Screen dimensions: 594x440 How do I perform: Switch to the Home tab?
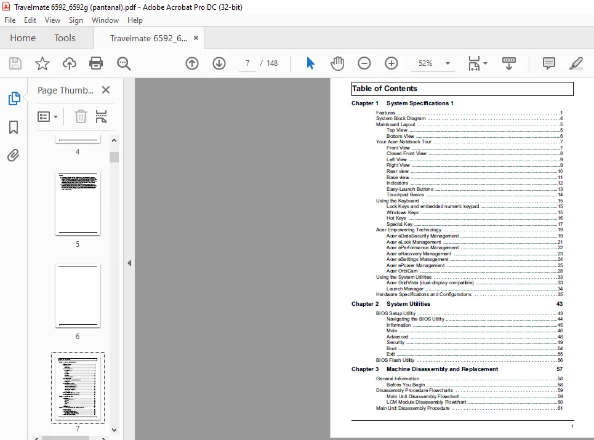[23, 38]
